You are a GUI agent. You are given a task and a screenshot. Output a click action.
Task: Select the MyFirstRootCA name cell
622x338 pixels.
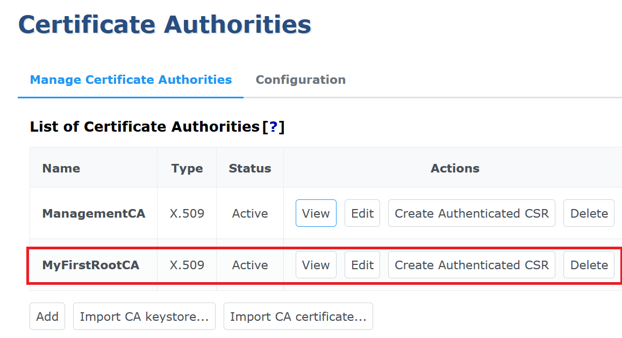pyautogui.click(x=90, y=265)
